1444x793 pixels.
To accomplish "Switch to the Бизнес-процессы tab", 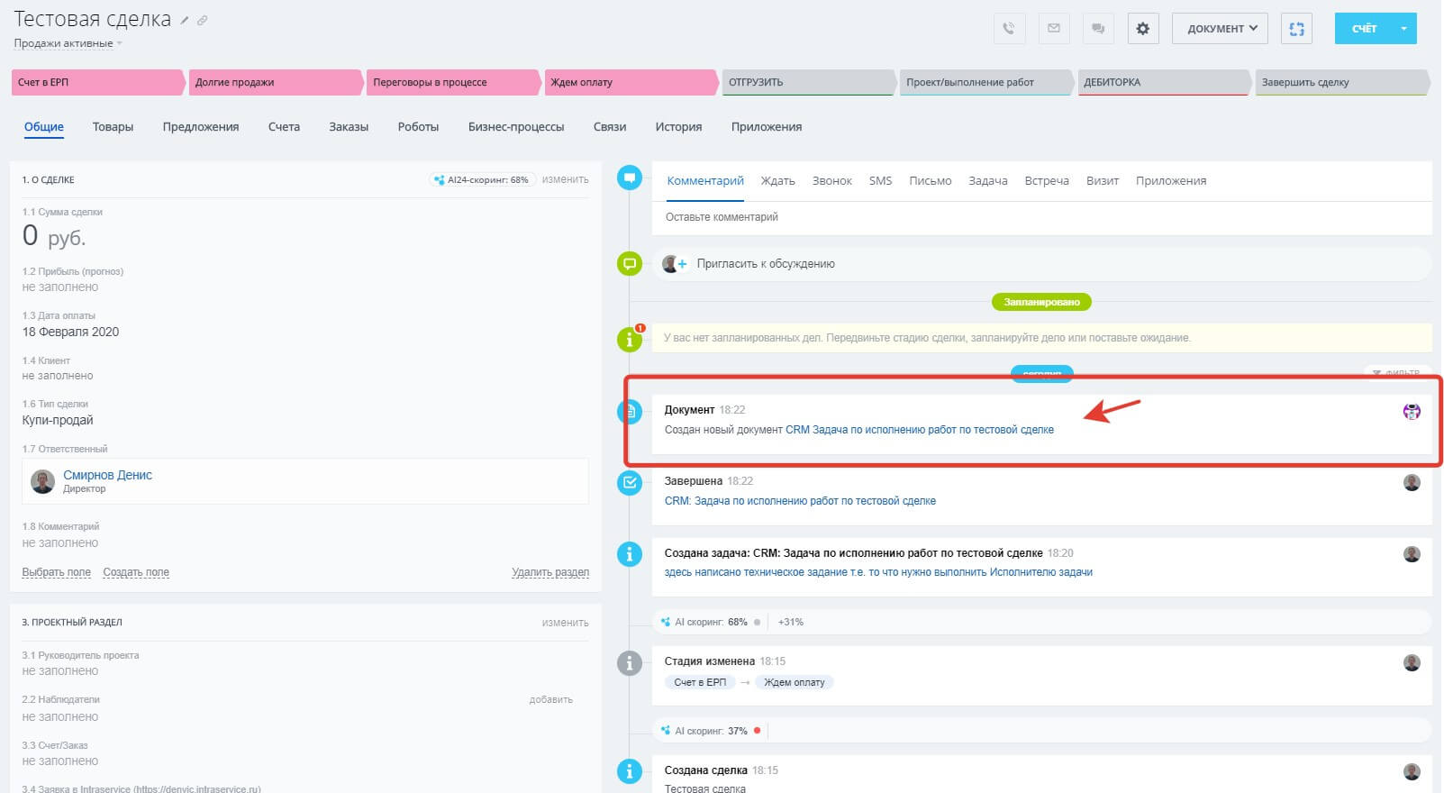I will click(x=516, y=126).
